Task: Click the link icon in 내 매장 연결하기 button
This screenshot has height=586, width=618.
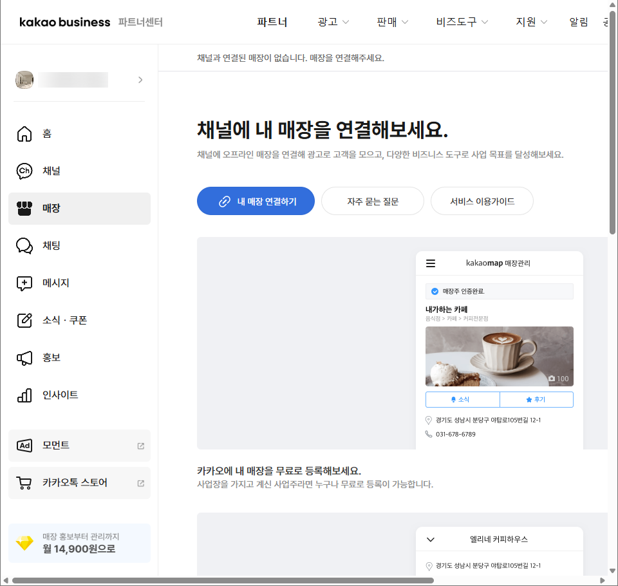Action: (x=225, y=202)
